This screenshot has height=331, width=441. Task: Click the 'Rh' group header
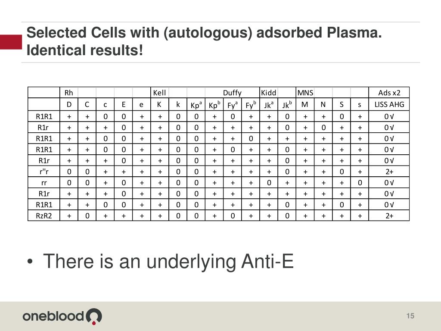pyautogui.click(x=68, y=93)
